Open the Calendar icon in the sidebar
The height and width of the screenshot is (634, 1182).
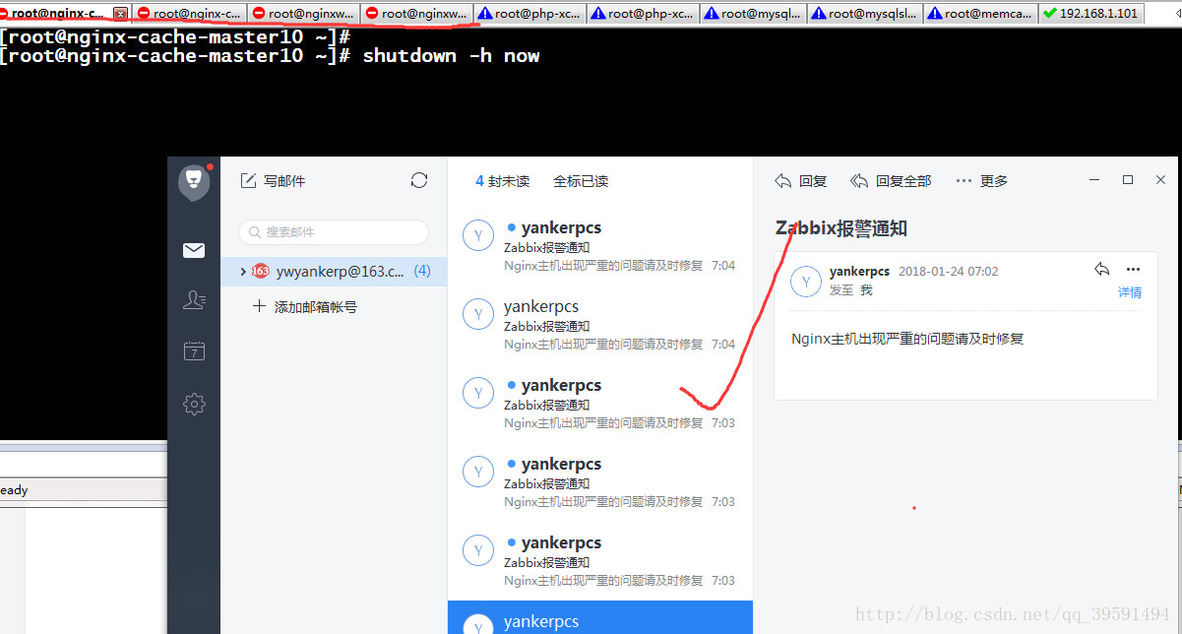[193, 351]
